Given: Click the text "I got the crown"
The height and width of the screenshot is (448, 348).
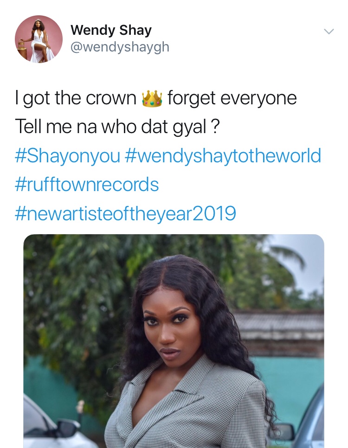Looking at the screenshot, I should coord(76,99).
